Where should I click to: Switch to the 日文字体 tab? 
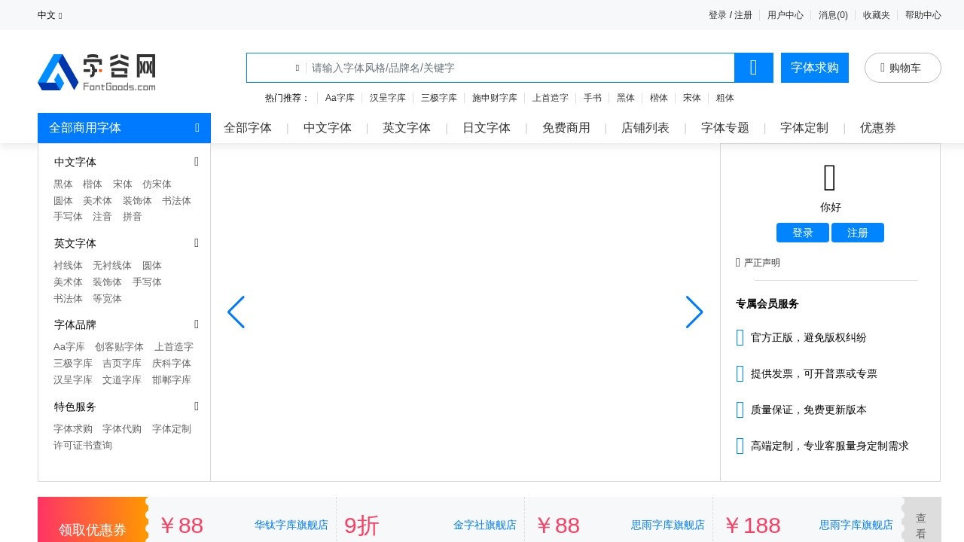(486, 128)
